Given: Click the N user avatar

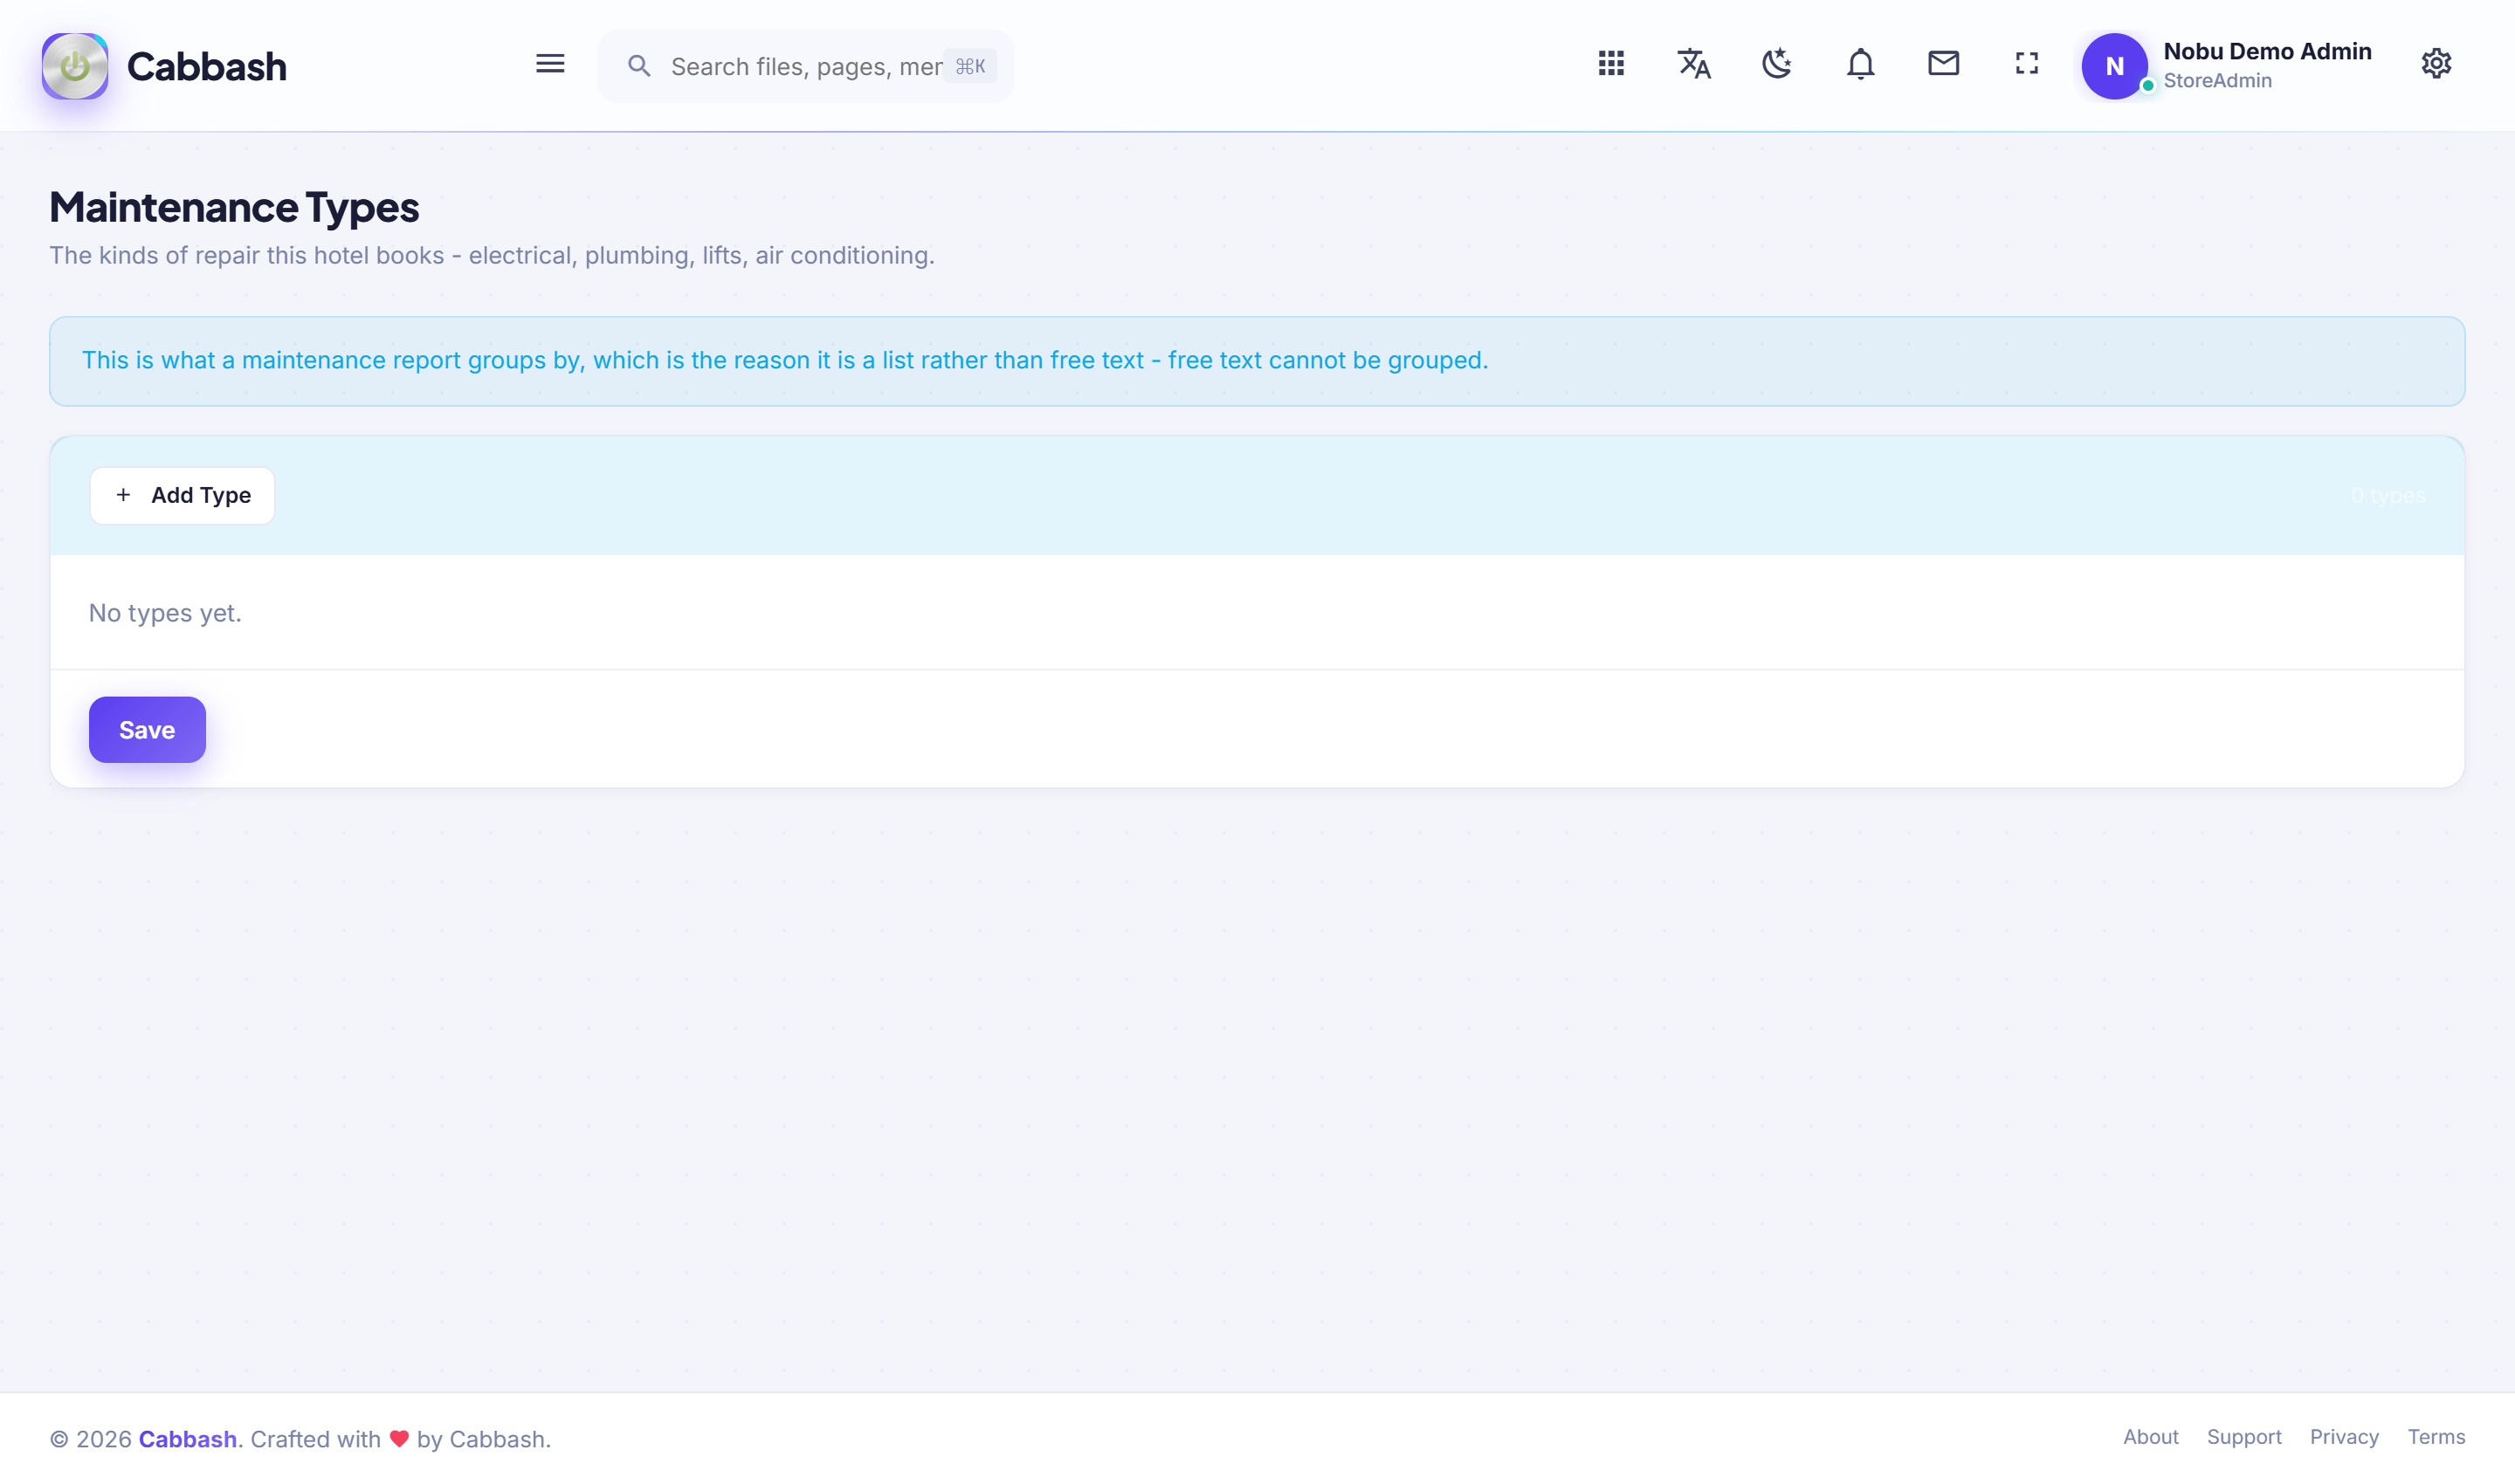Looking at the screenshot, I should (x=2114, y=66).
